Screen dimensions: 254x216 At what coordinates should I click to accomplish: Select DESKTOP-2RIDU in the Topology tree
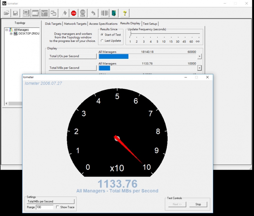click(x=29, y=33)
